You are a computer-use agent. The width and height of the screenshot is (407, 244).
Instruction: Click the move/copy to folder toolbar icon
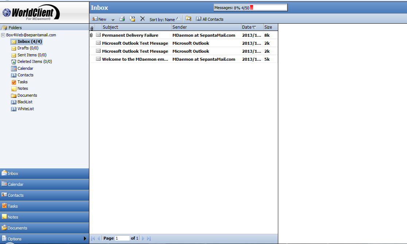coord(132,19)
